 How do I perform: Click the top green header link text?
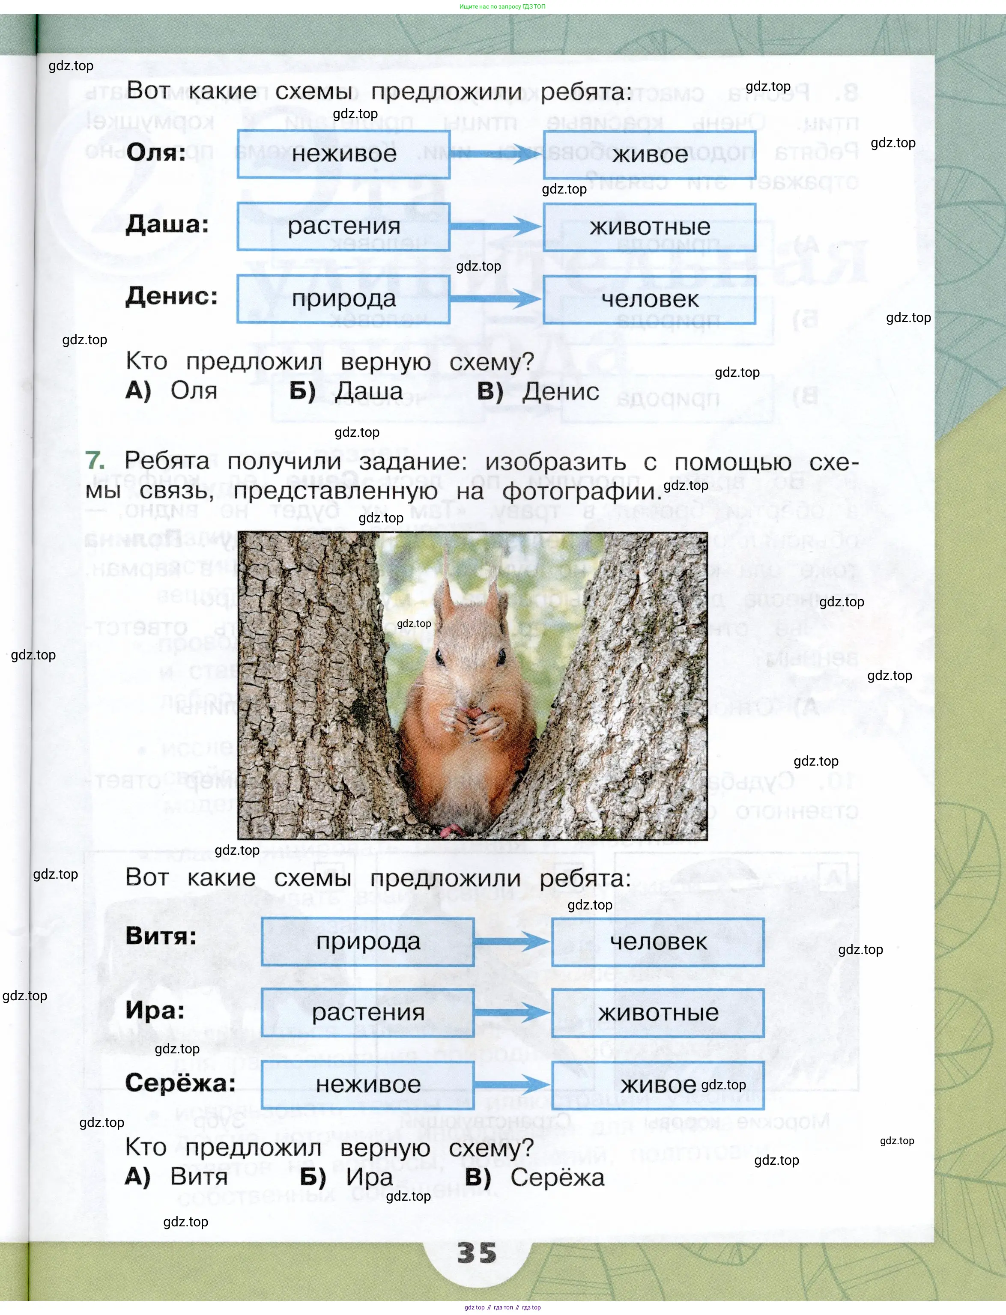(x=502, y=6)
